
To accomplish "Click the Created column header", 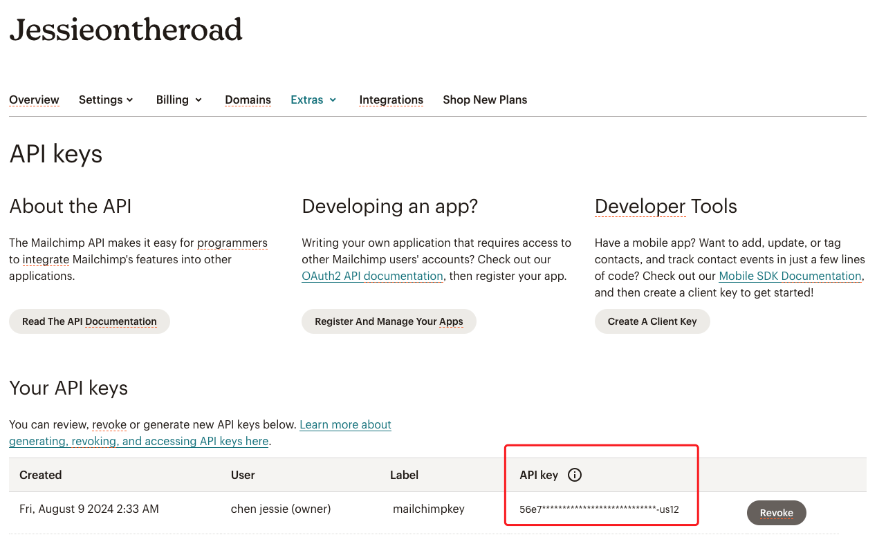I will 41,475.
